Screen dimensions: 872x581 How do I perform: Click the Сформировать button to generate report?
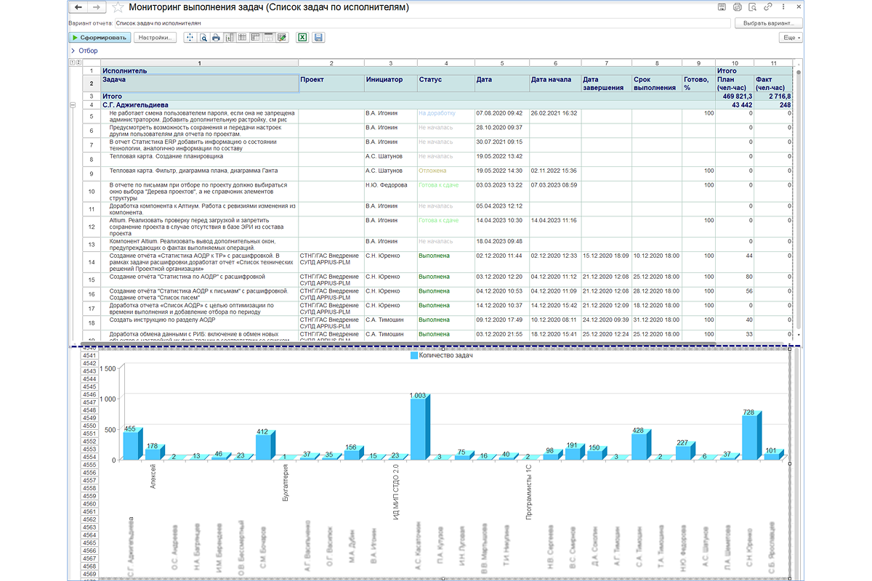pos(100,38)
